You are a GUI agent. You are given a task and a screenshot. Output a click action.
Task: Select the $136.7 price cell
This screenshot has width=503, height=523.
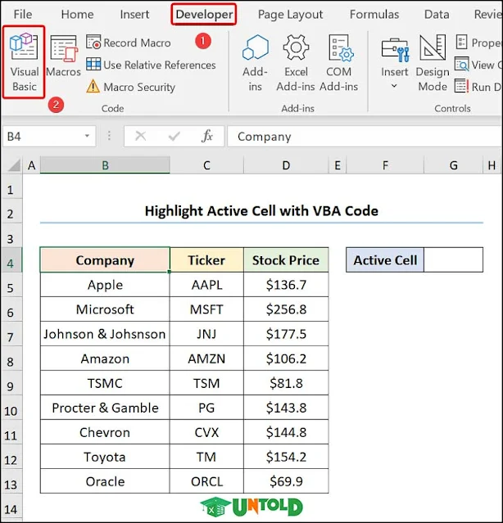pyautogui.click(x=286, y=285)
